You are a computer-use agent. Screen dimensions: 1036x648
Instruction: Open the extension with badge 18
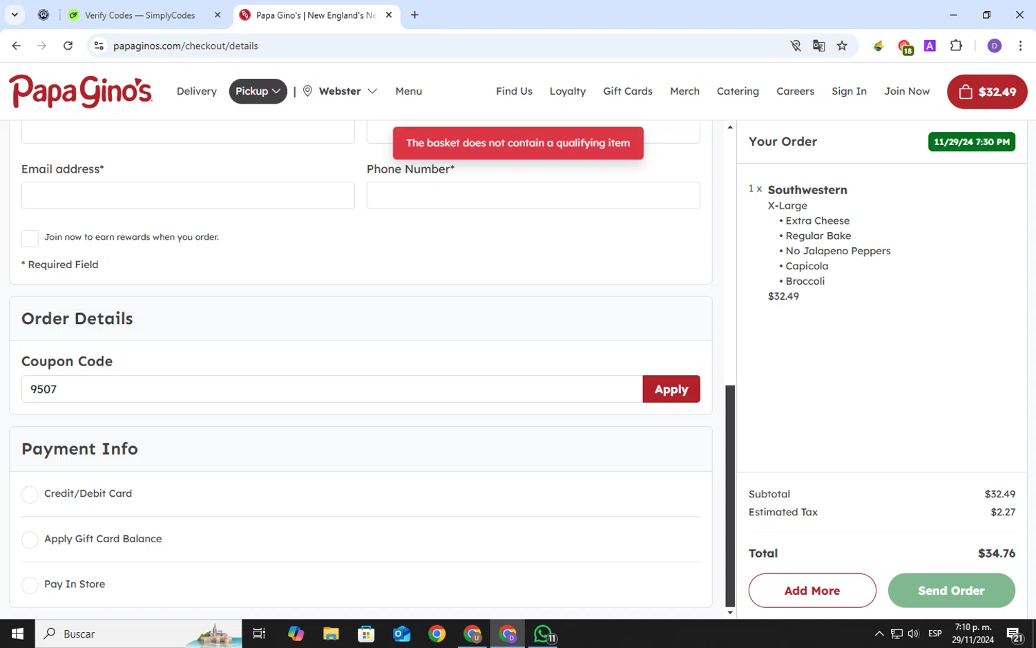(x=905, y=47)
